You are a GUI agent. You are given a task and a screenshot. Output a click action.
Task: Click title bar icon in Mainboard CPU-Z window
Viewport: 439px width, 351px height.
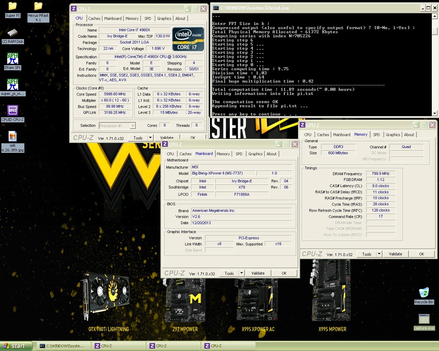165,144
